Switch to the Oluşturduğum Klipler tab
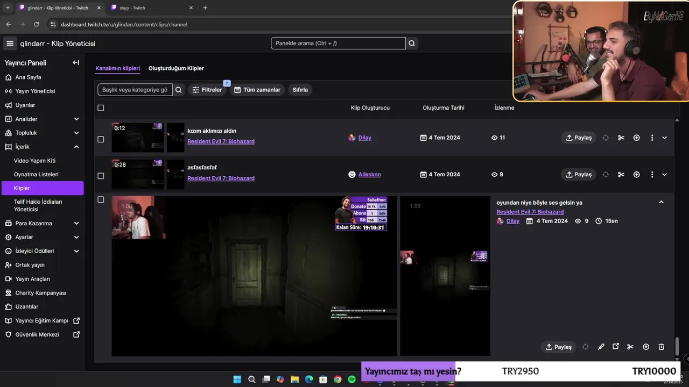This screenshot has width=689, height=387. pos(176,68)
